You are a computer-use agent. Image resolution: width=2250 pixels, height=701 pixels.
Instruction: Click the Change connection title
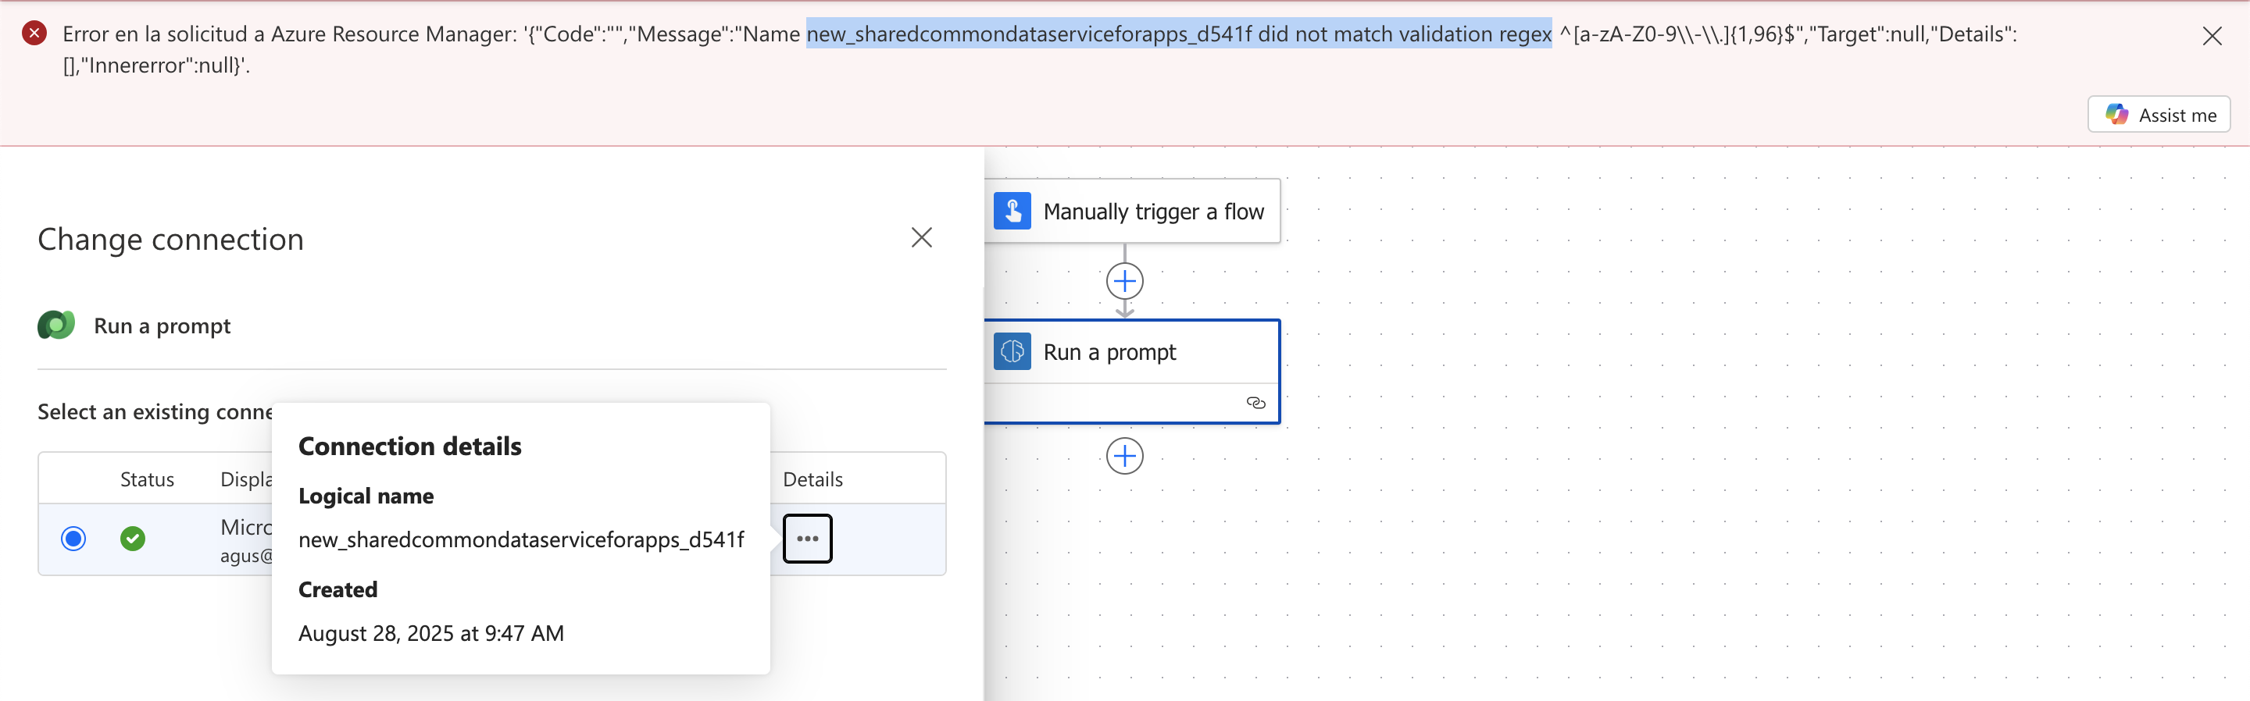(x=171, y=239)
